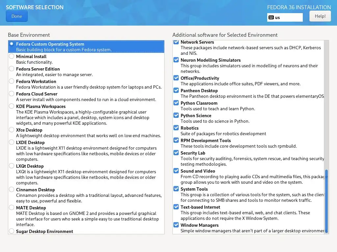Select LXQt Desktop radio button
The image size is (337, 252).
point(12,166)
